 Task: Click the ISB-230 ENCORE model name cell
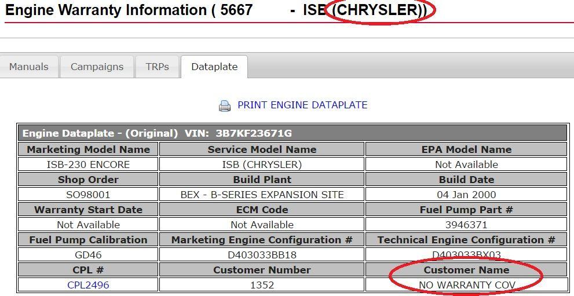(x=88, y=165)
